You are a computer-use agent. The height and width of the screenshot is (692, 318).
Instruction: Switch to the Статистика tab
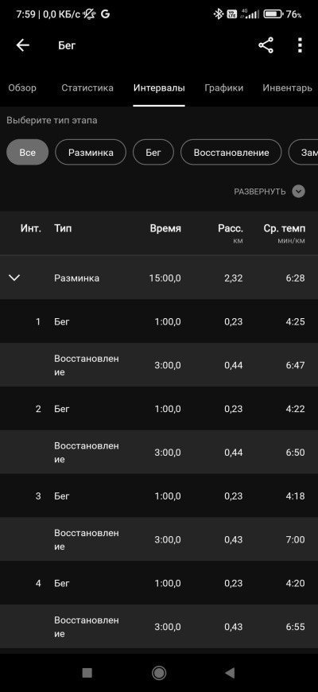87,87
